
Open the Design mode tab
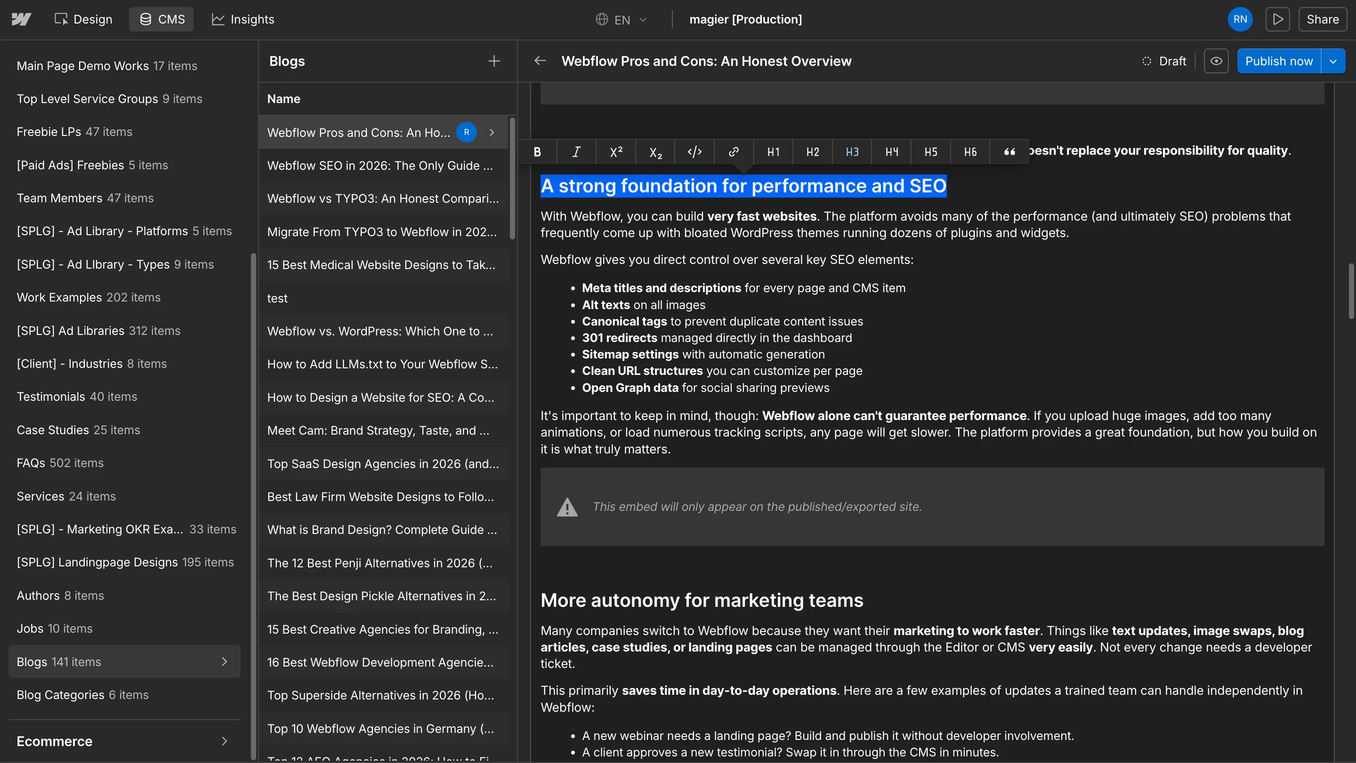[x=83, y=19]
